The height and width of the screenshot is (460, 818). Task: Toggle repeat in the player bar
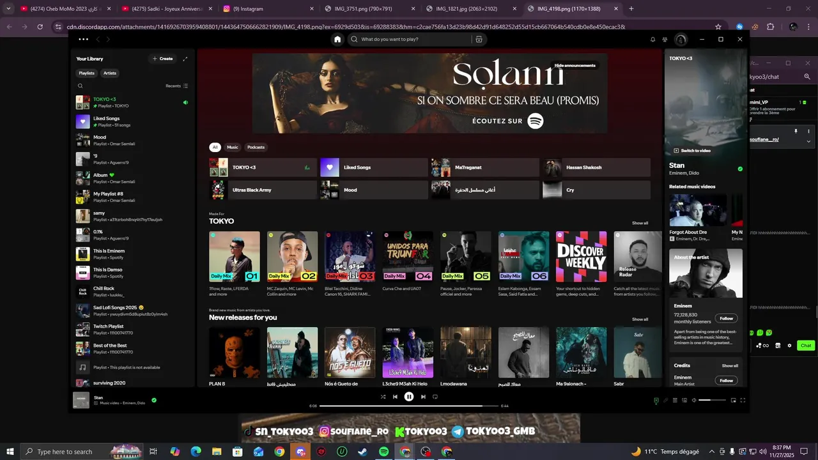coord(435,397)
